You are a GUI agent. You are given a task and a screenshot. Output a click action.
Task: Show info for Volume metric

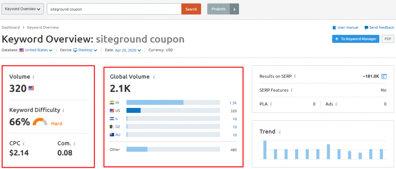tap(33, 77)
